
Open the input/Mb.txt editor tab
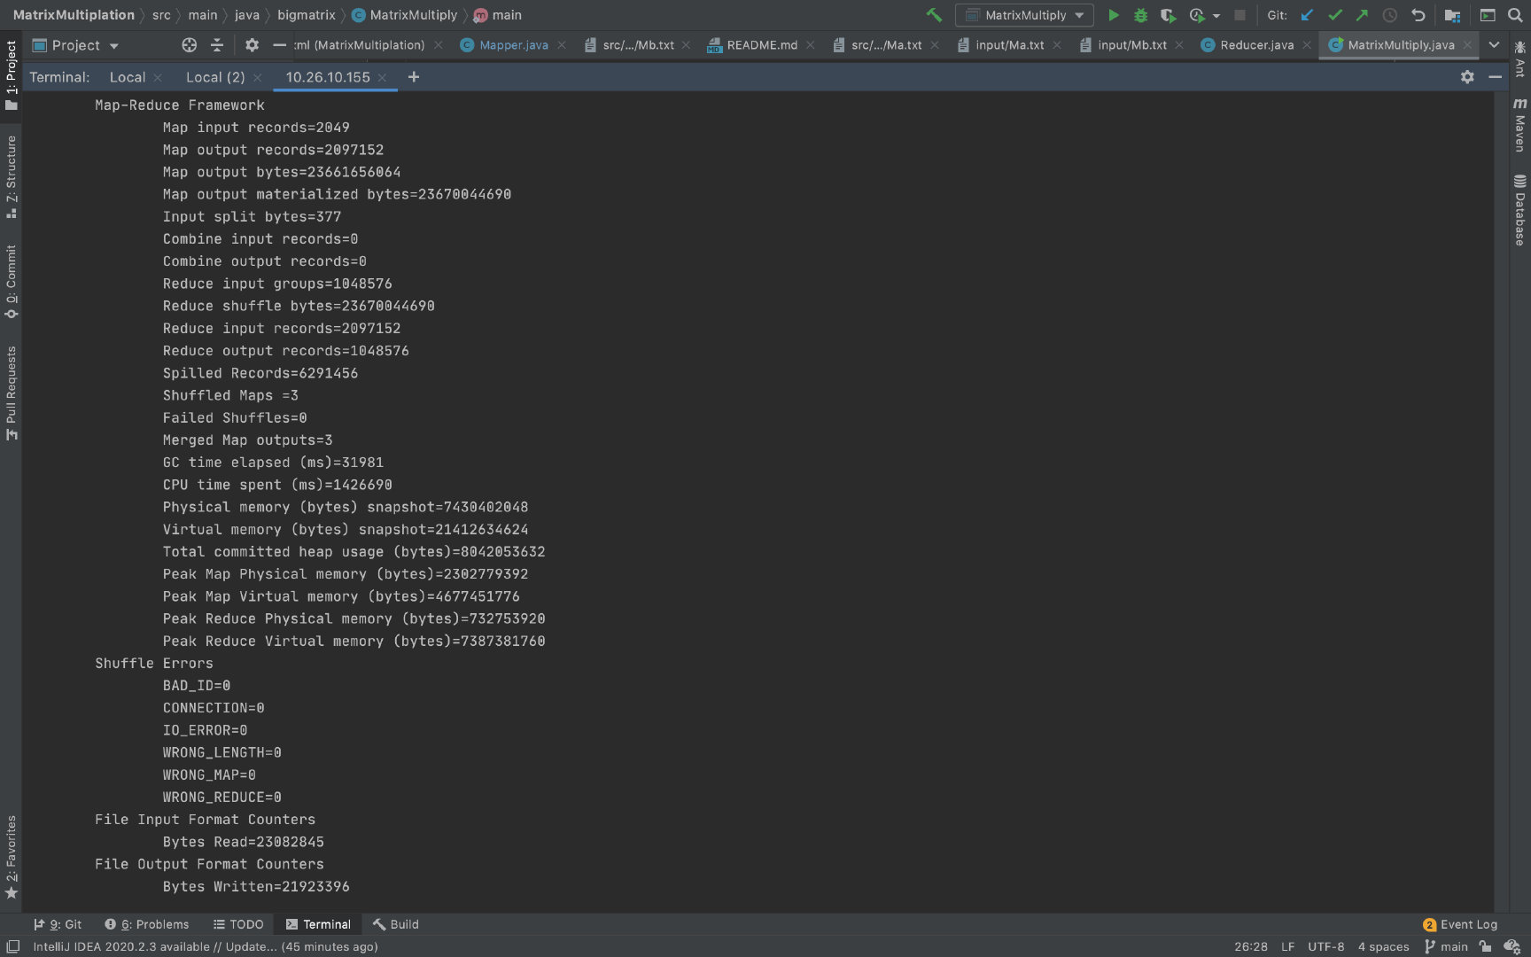pyautogui.click(x=1131, y=45)
